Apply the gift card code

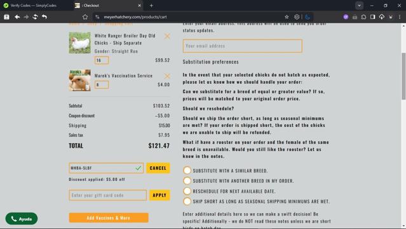(x=159, y=195)
